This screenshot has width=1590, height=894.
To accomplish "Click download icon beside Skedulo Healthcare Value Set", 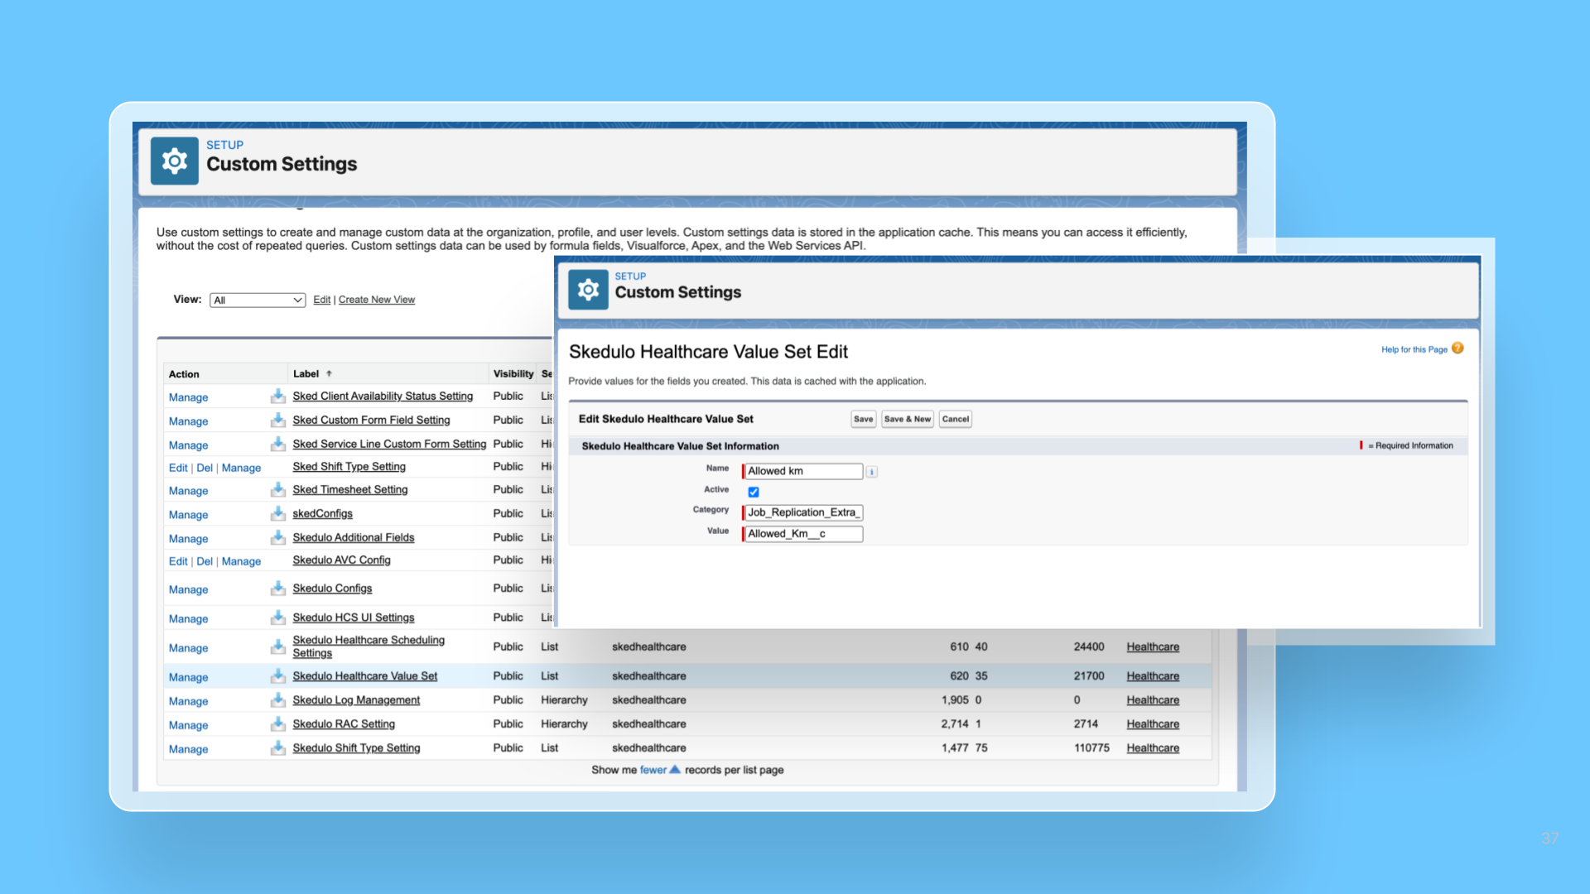I will [278, 676].
